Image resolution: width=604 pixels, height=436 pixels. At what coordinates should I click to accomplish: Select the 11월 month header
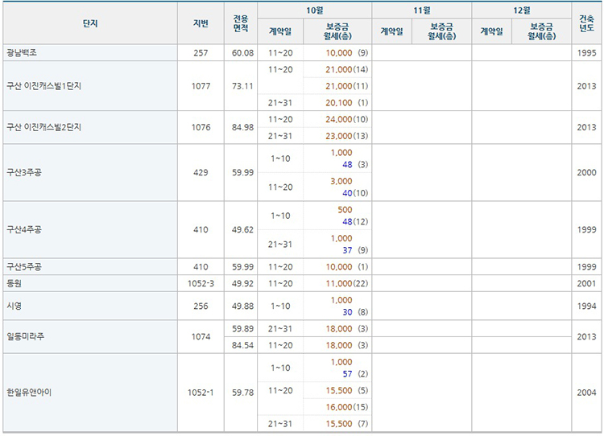pos(422,10)
